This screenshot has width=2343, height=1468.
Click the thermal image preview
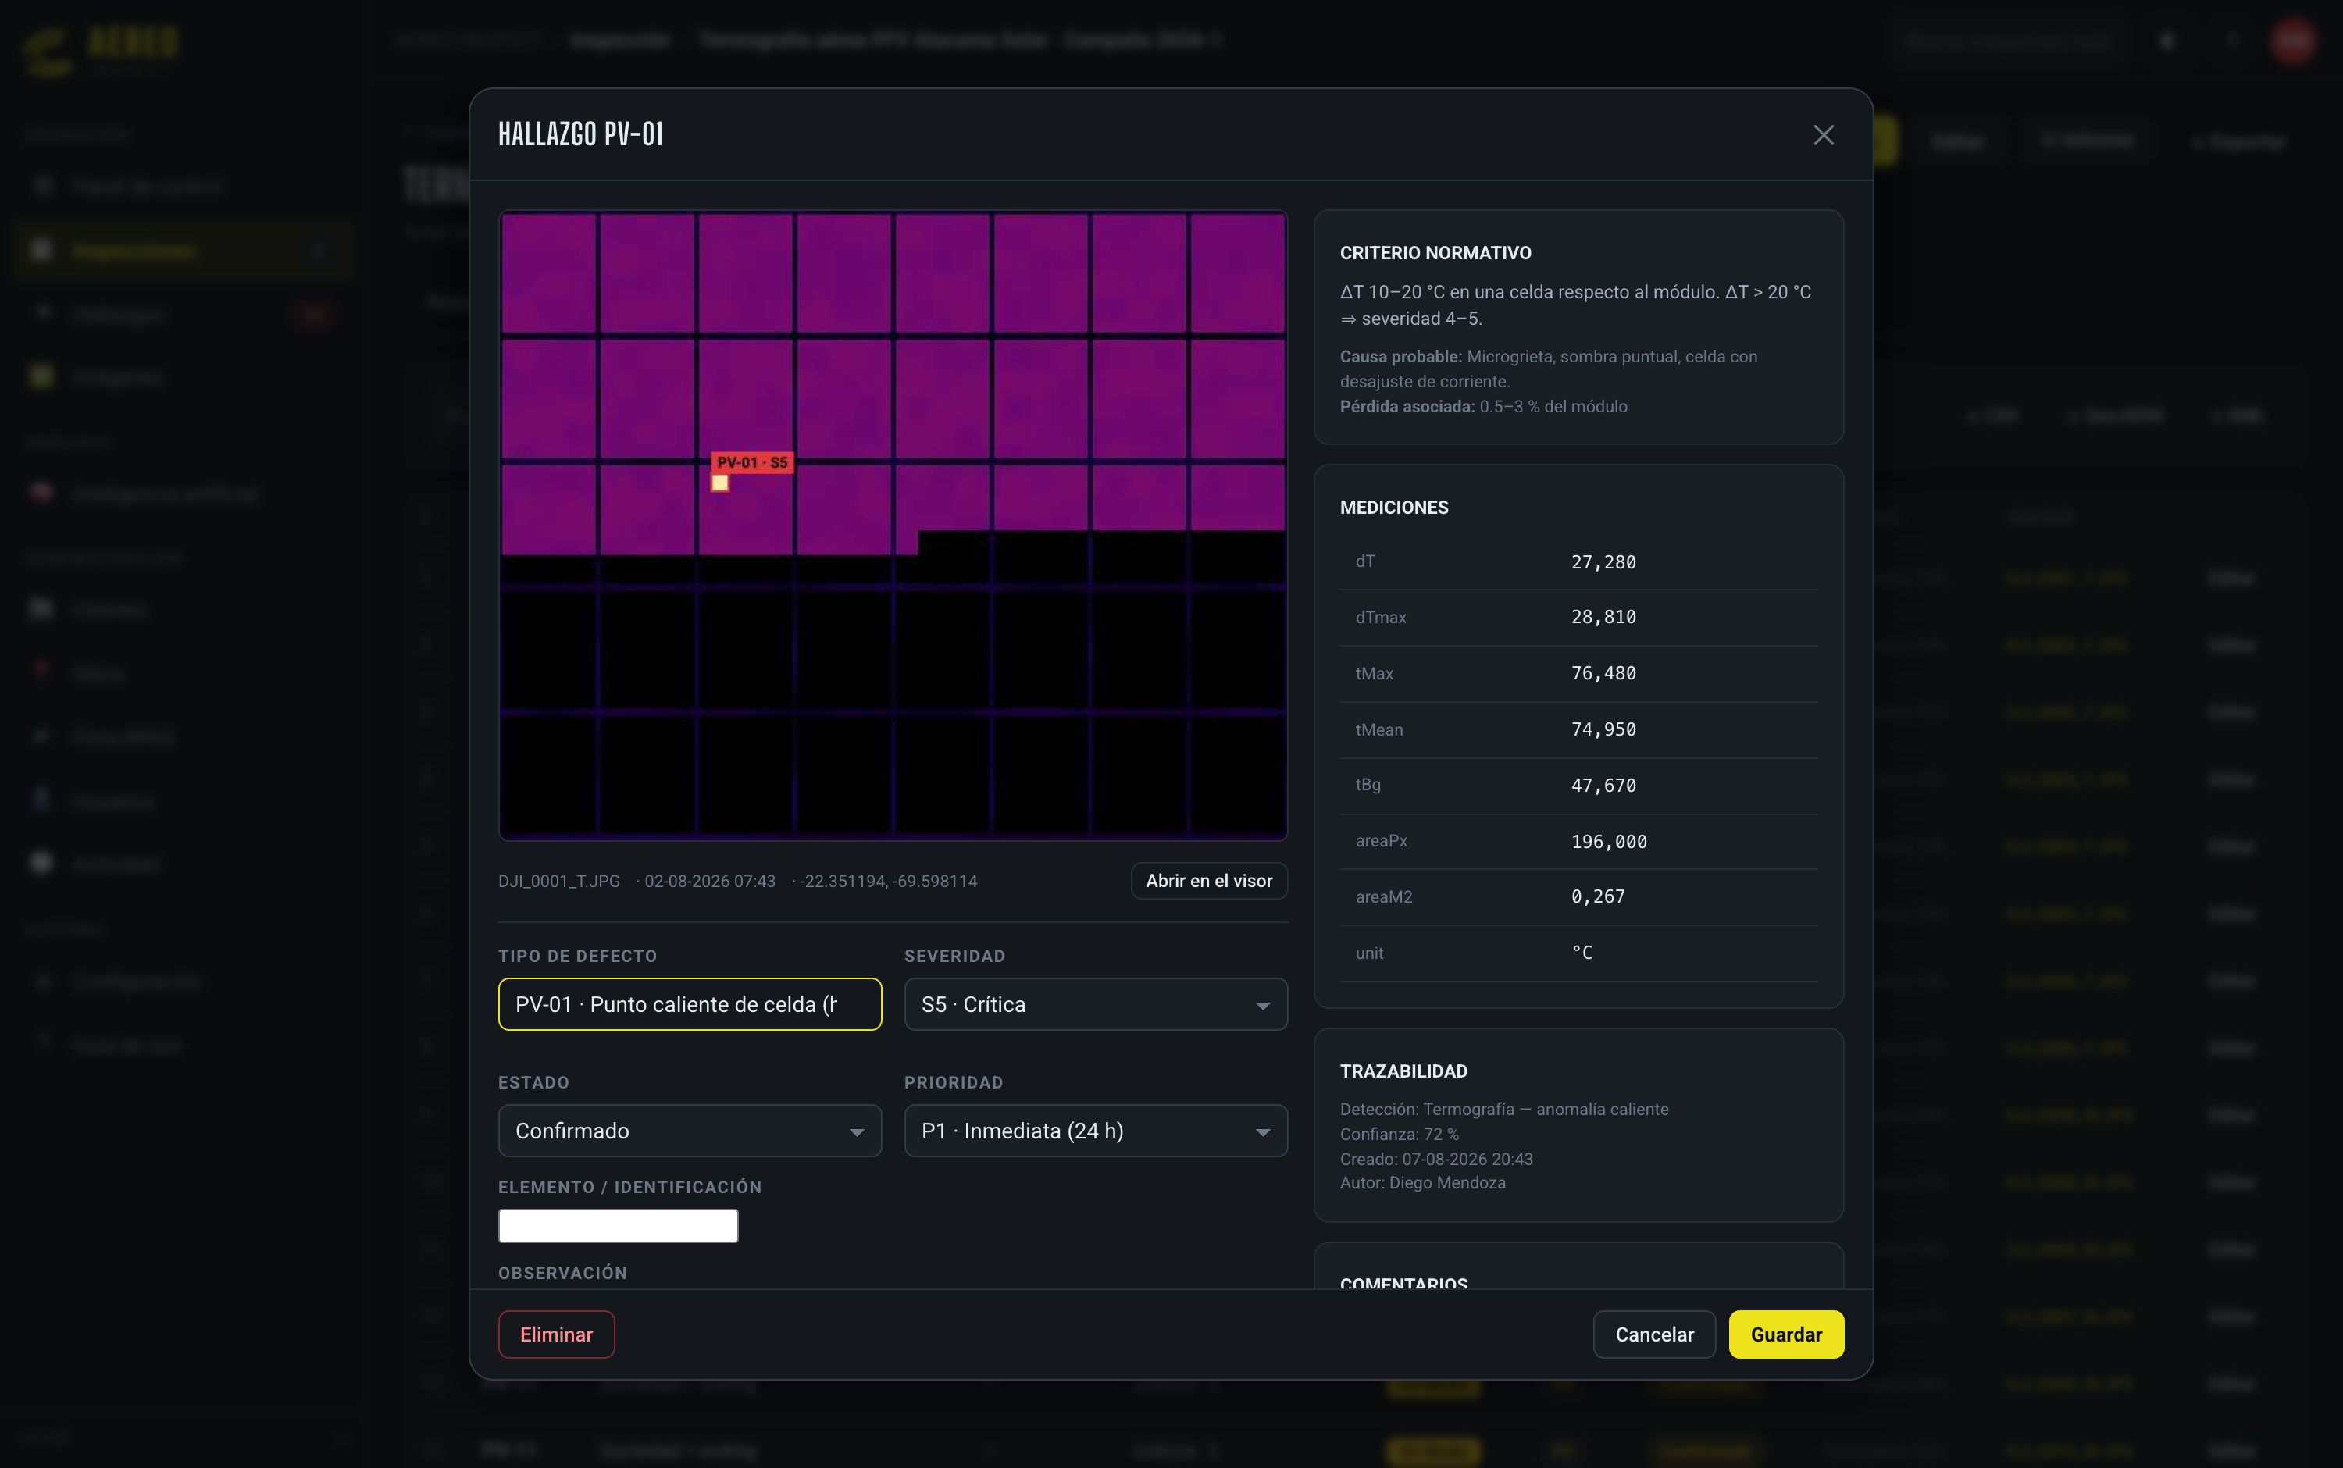coord(893,524)
